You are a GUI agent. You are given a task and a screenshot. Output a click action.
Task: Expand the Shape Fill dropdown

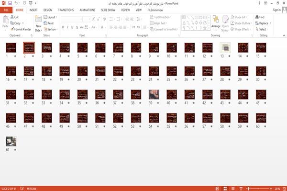point(239,17)
